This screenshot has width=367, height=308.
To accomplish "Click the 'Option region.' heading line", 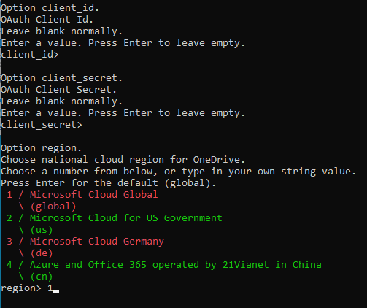I will (41, 148).
